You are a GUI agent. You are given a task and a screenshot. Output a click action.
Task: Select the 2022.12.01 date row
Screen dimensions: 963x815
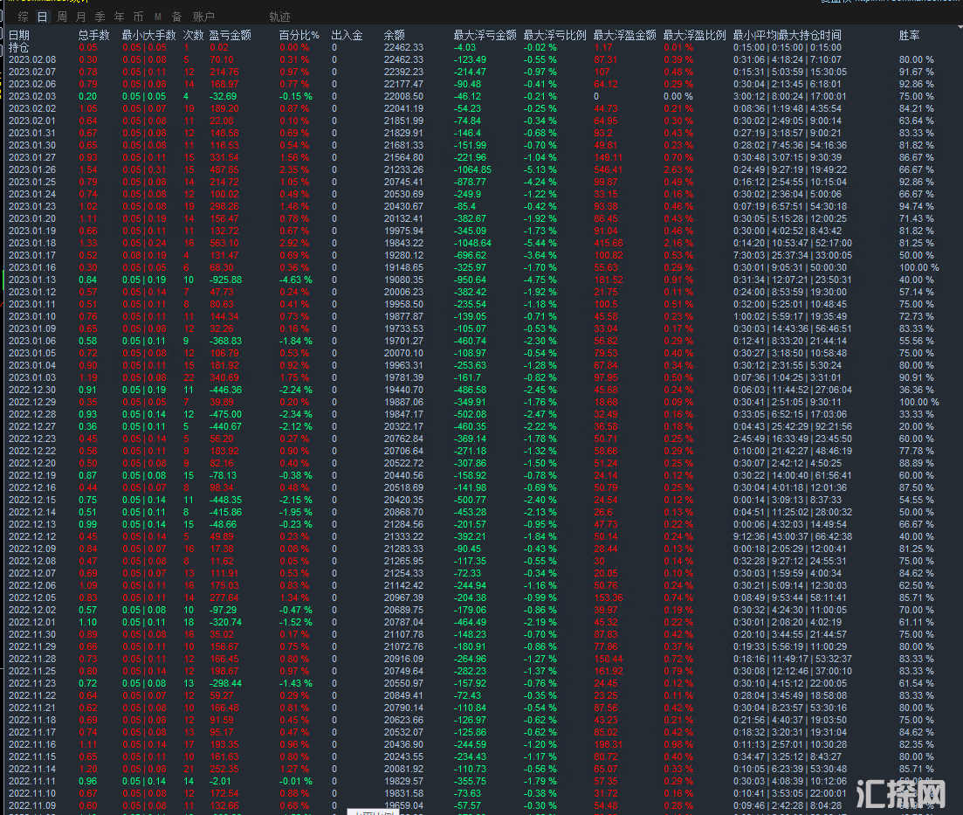32,622
